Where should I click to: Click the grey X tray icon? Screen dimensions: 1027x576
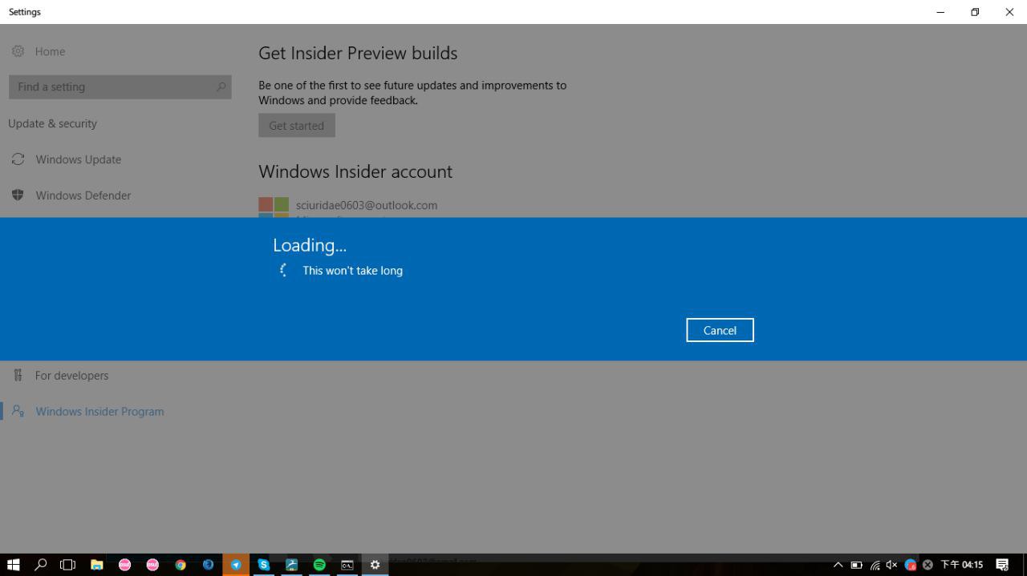(x=928, y=565)
